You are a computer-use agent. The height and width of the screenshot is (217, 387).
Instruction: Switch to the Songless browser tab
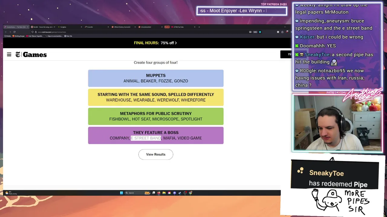click(x=70, y=27)
